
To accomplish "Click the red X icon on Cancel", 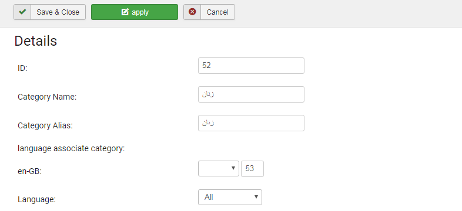I will [x=192, y=12].
